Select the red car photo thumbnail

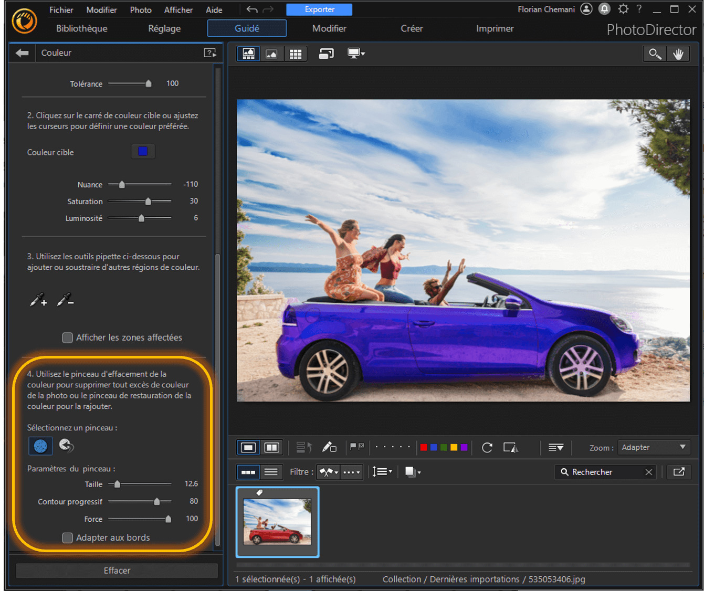[x=277, y=521]
